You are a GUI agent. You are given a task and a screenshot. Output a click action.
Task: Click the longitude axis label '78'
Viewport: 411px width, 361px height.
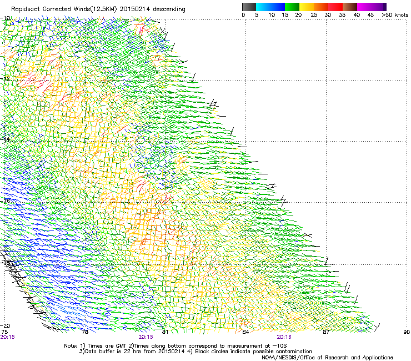[85, 332]
